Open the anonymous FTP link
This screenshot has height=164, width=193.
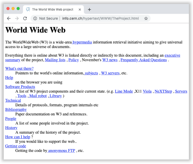[61, 150]
